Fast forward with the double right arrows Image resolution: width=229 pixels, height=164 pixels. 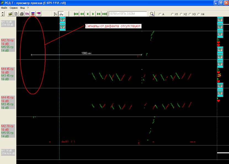tap(99, 14)
